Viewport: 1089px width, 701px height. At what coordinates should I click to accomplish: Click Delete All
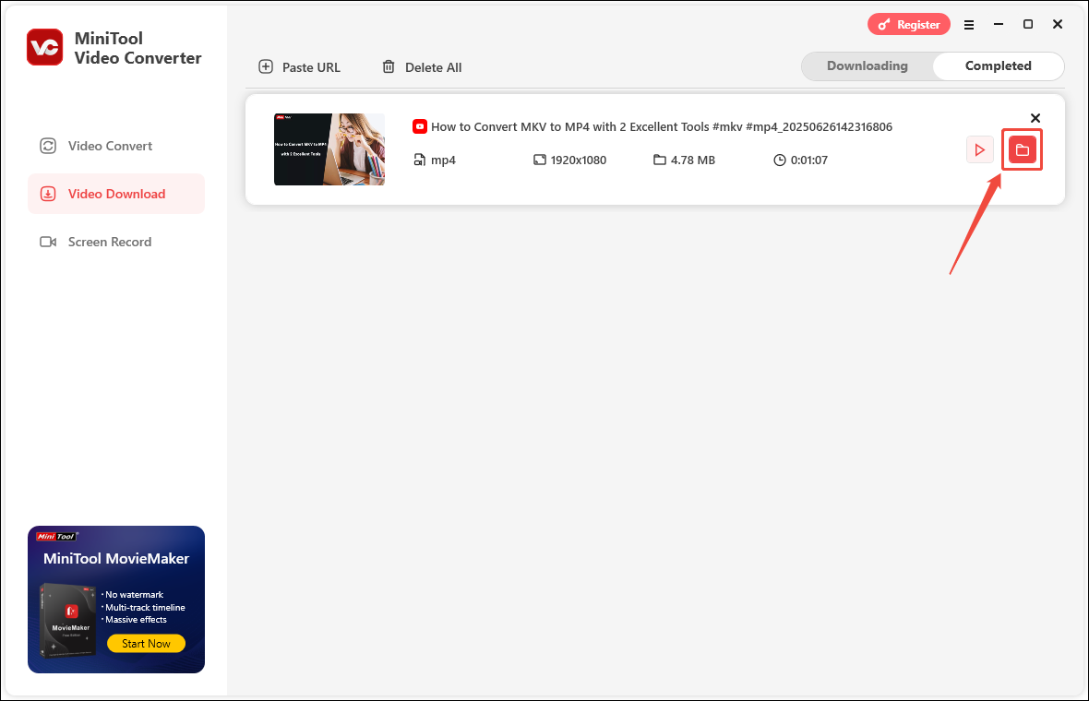422,67
